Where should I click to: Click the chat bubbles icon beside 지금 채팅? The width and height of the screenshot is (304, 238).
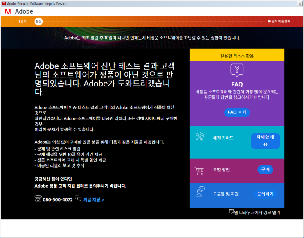78,198
